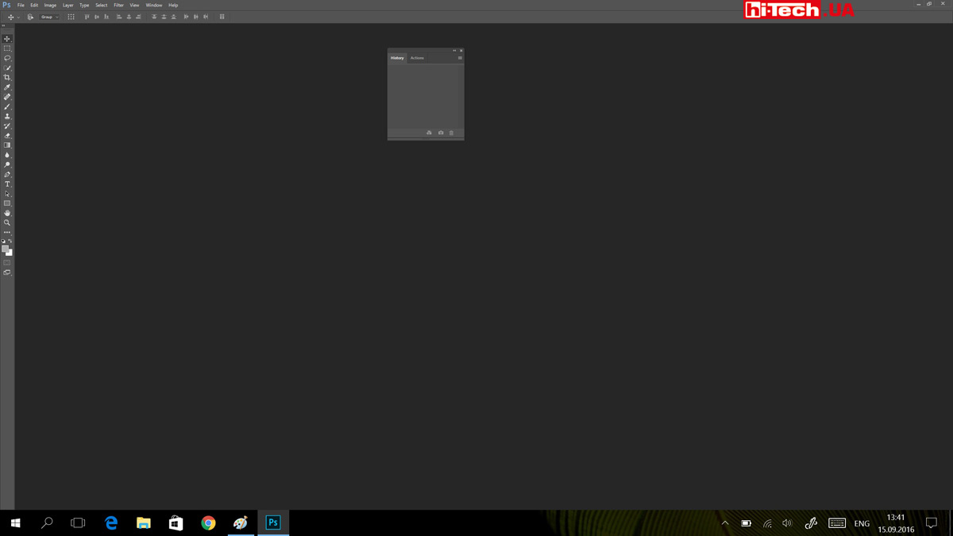Screen dimensions: 953x536
Task: Expand the Move tool preset picker arrow
Action: point(18,17)
